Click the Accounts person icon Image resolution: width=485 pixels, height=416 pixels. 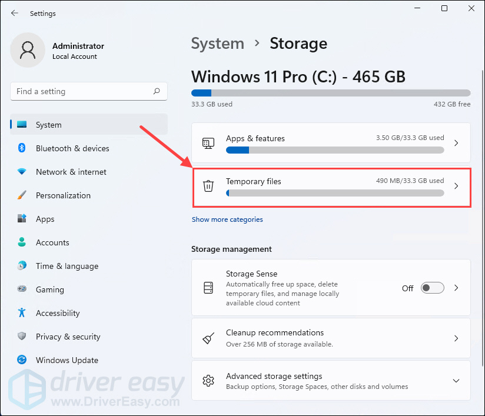tap(22, 242)
